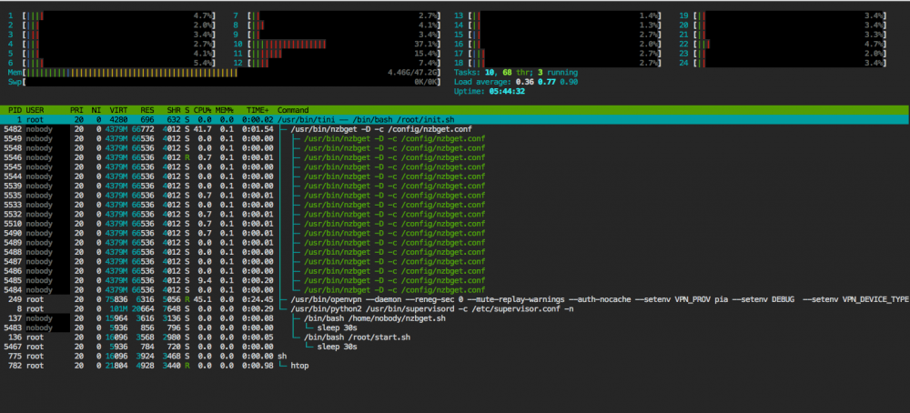Select the htop process row
Image resolution: width=910 pixels, height=413 pixels.
455,366
